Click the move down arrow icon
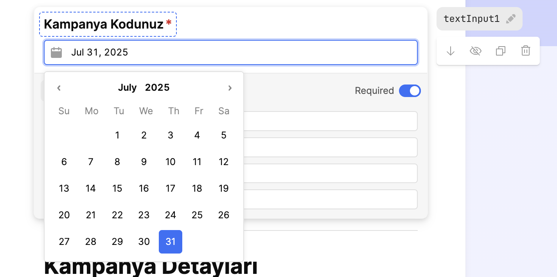This screenshot has height=277, width=557. (451, 51)
